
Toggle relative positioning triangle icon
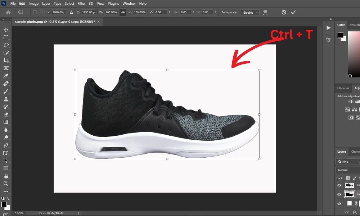click(71, 12)
